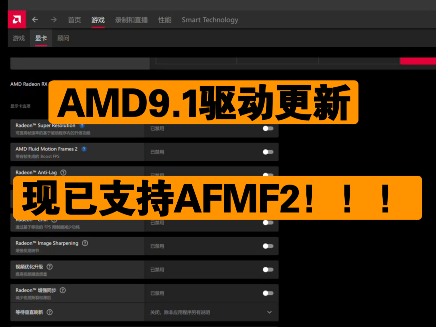This screenshot has width=436, height=327.
Task: Expand the 等待垂直刷新 dropdown
Action: point(269,312)
